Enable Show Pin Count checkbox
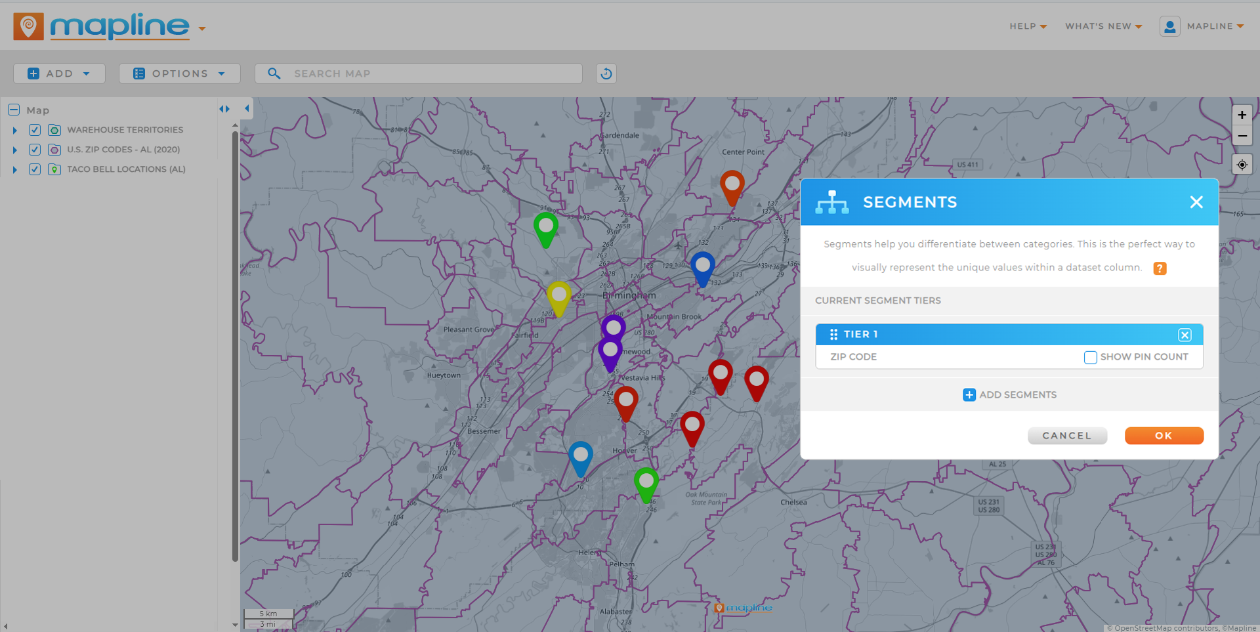Screen dimensions: 1260x632 [1090, 357]
